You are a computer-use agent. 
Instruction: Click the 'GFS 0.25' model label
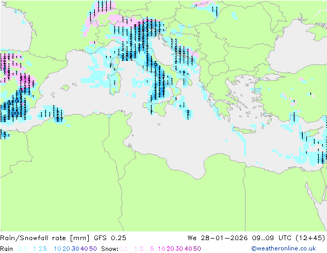pyautogui.click(x=110, y=238)
